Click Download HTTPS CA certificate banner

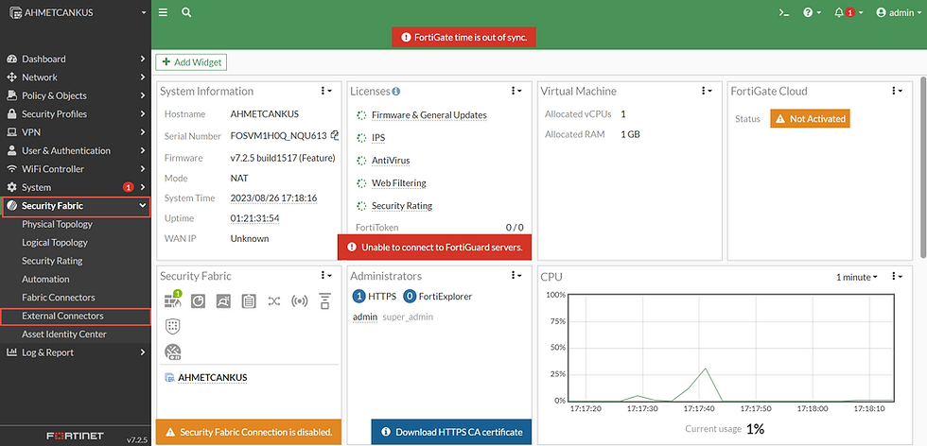[x=451, y=432]
